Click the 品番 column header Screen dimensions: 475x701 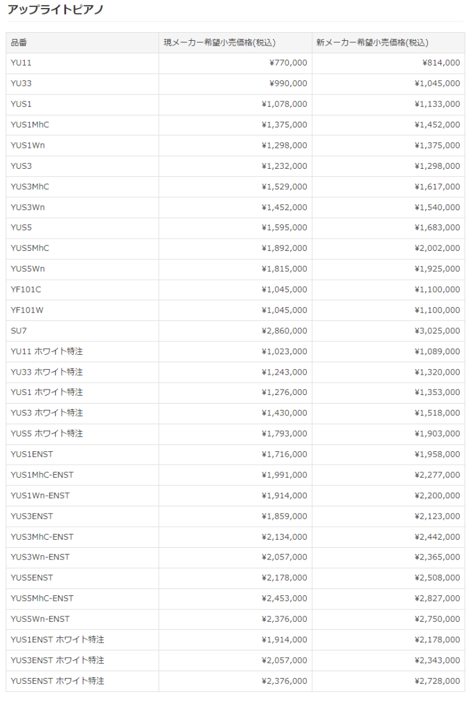(19, 43)
